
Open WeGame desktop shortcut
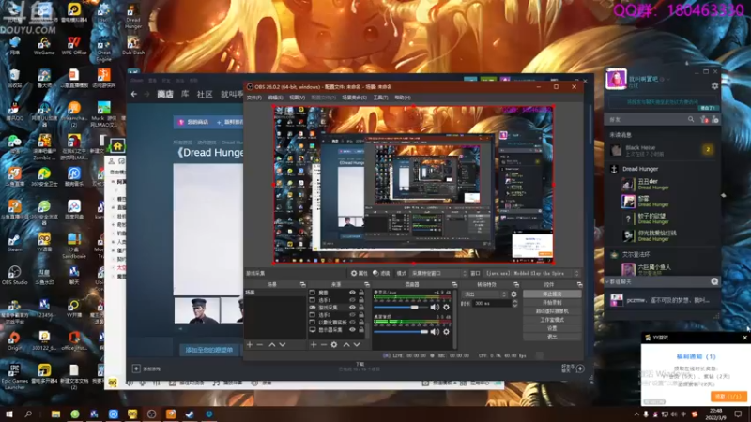pyautogui.click(x=44, y=46)
